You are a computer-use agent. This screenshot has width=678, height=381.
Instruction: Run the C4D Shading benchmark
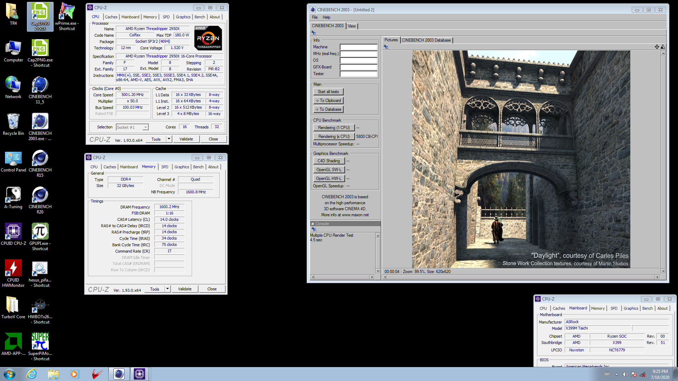(328, 161)
